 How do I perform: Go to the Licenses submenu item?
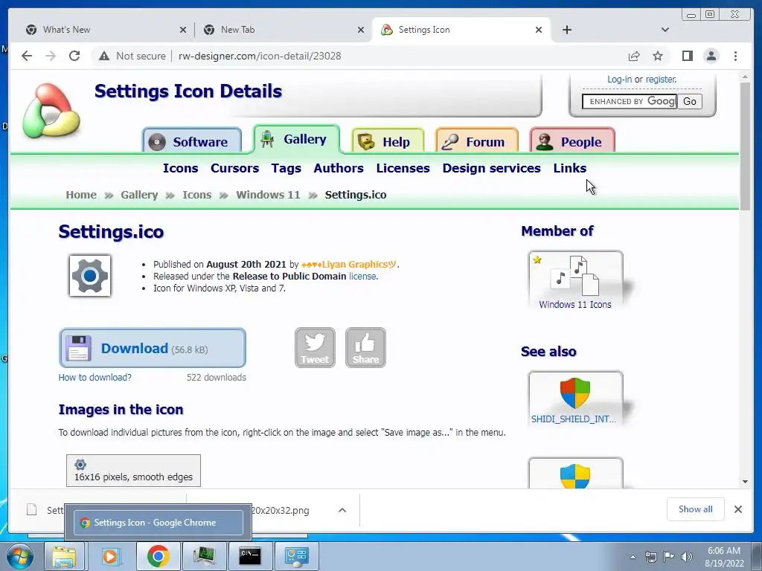403,168
